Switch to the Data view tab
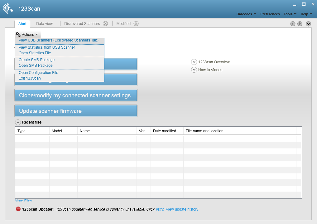Viewport: 317px width, 224px height. (44, 24)
